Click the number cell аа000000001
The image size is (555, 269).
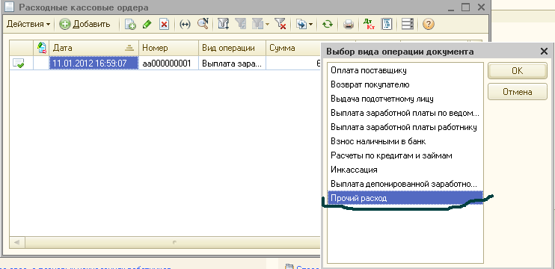click(168, 64)
